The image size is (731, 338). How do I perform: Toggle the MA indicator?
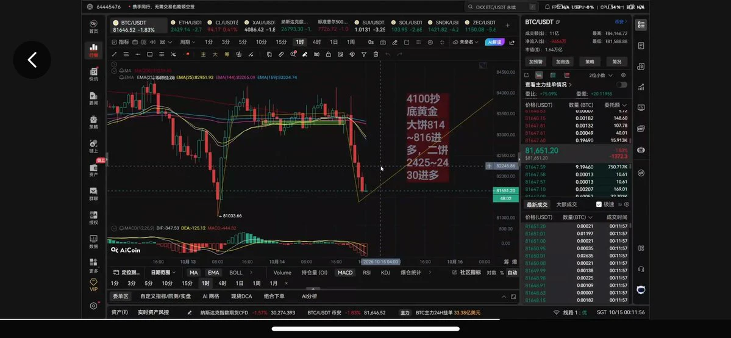[194, 273]
